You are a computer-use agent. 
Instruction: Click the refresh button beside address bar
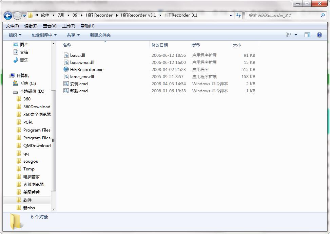[238, 15]
